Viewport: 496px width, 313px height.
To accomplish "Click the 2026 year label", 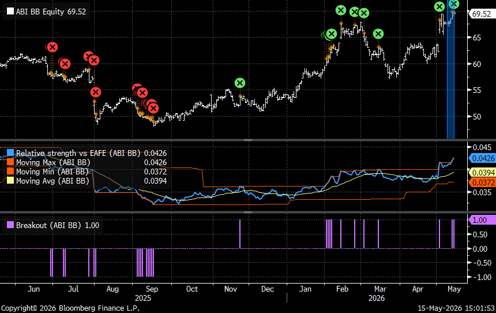I will (x=377, y=298).
